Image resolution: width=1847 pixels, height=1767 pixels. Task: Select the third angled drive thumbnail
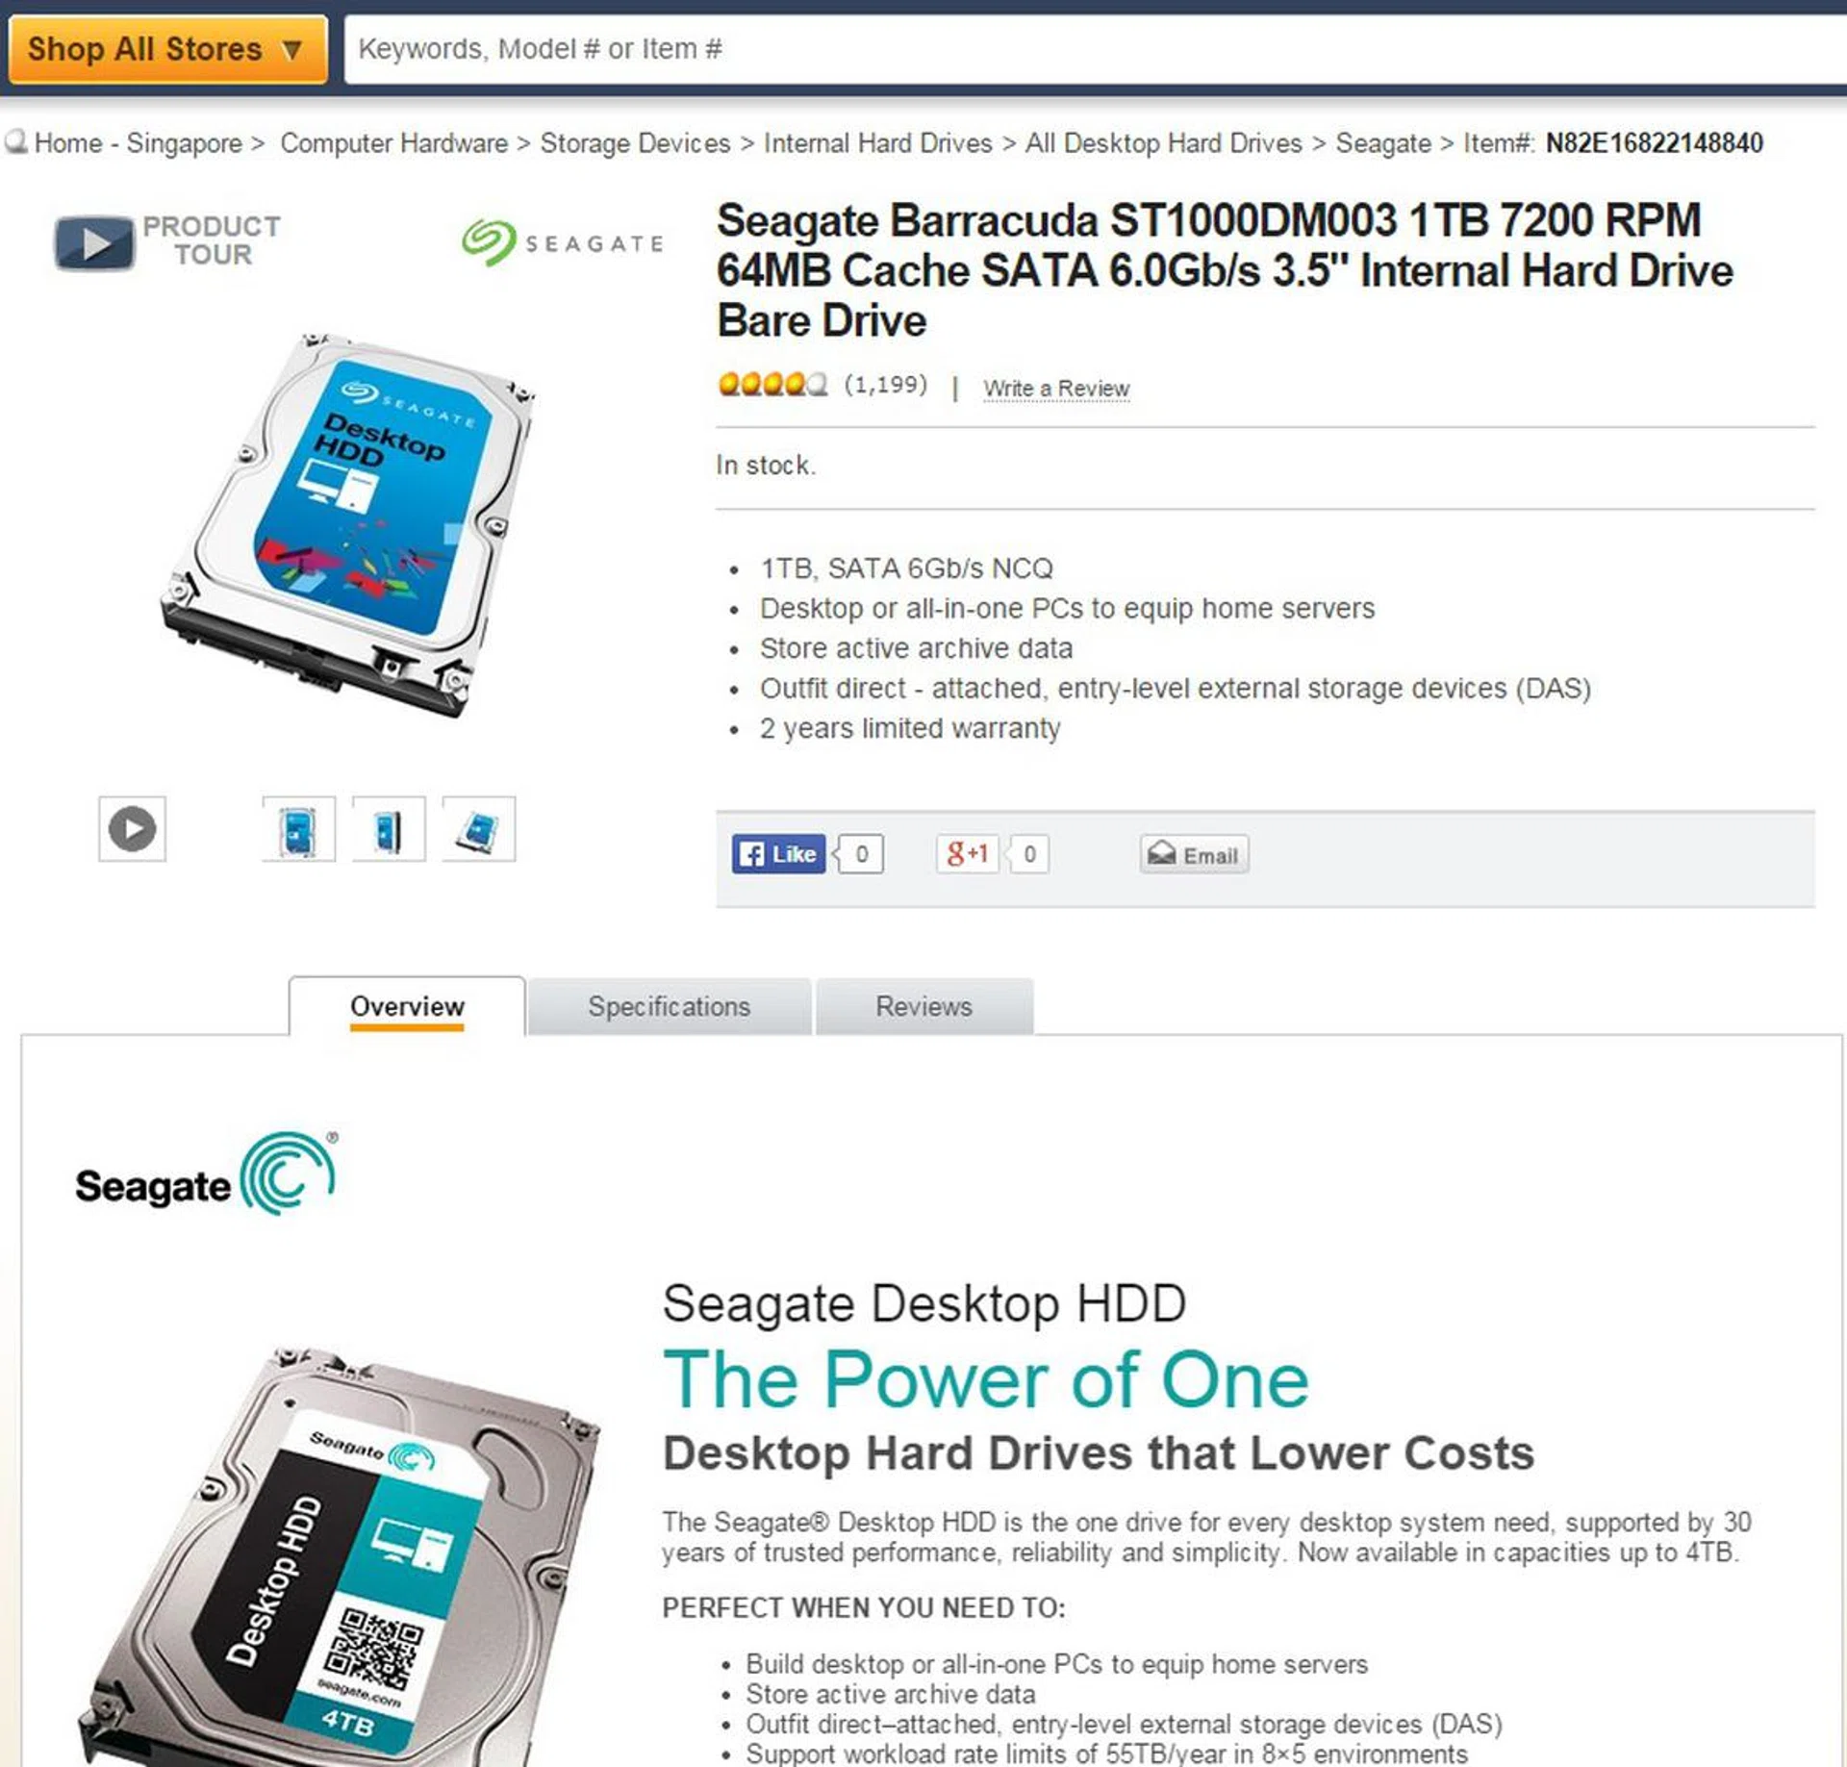click(478, 828)
